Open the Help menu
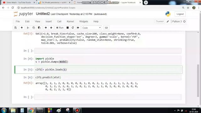201x113 pixels. pyautogui.click(x=96, y=21)
